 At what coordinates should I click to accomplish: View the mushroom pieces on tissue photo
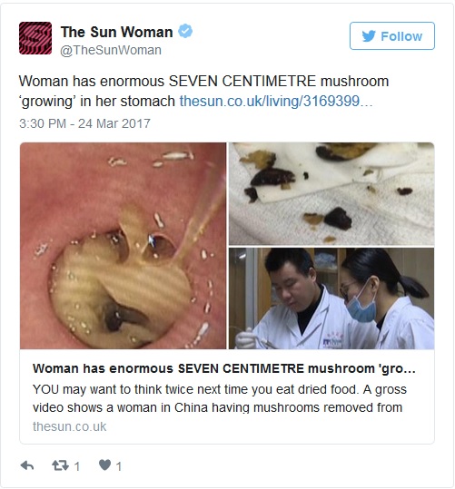click(331, 193)
